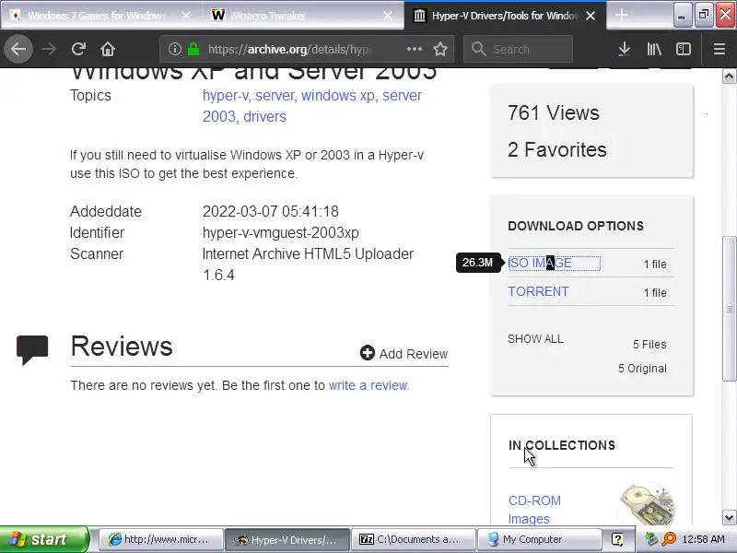Click the green secure padlock icon
The height and width of the screenshot is (553, 737).
pyautogui.click(x=193, y=49)
